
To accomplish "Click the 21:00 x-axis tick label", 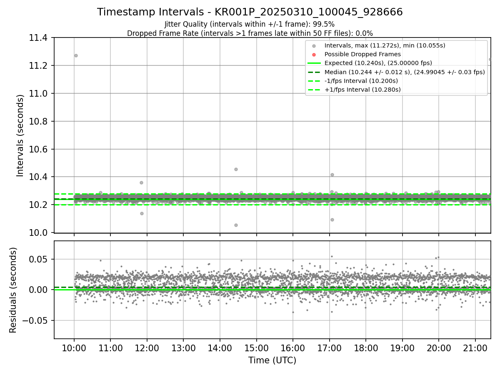I will 475,348.
